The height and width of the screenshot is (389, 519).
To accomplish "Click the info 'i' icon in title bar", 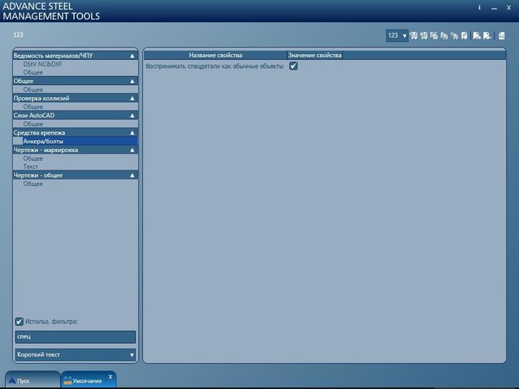I will click(x=479, y=7).
